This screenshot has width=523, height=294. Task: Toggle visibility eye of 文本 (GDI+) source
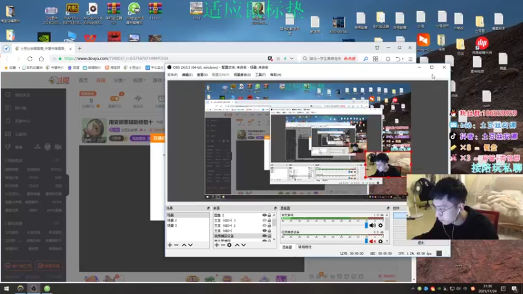(264, 231)
